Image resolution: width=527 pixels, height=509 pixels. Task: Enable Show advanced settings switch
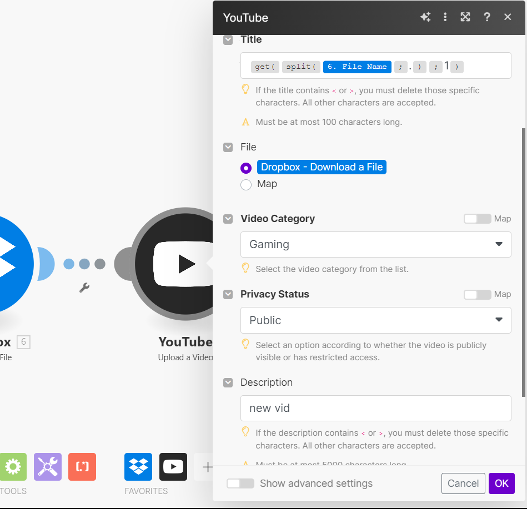(x=240, y=483)
